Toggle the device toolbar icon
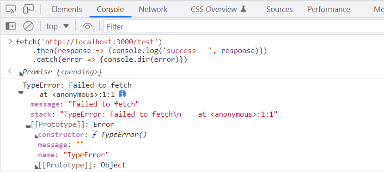The height and width of the screenshot is (172, 384). 28,9
